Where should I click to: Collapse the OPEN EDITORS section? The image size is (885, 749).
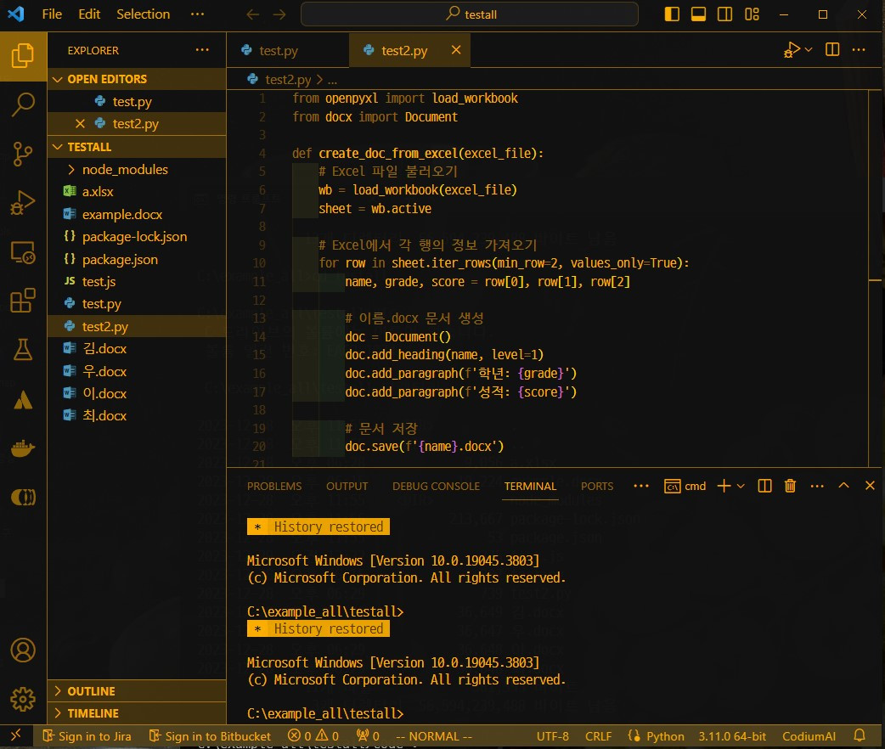tap(137, 79)
